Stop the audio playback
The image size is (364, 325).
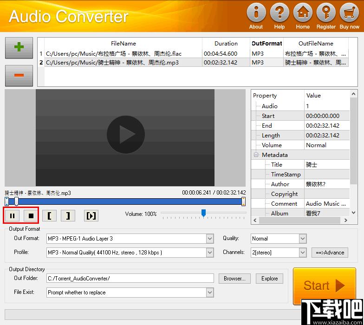[x=31, y=216]
